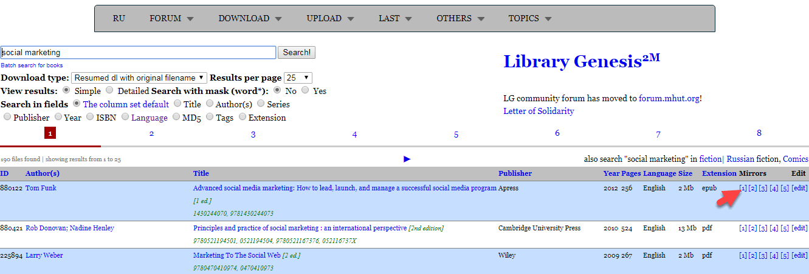Select the Detailed view results option
The image size is (809, 274).
coord(109,91)
